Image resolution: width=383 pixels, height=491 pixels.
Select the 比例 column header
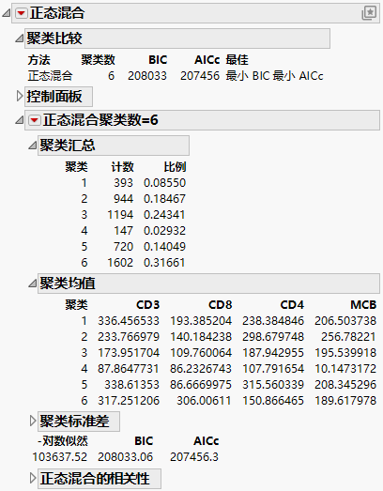(x=175, y=167)
